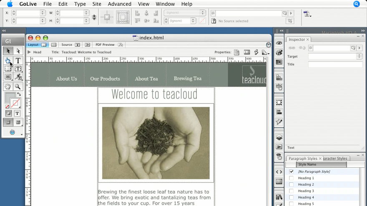
Task: Open the Advanced menu
Action: click(x=119, y=4)
